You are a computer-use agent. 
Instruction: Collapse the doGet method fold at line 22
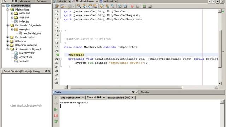click(61, 59)
